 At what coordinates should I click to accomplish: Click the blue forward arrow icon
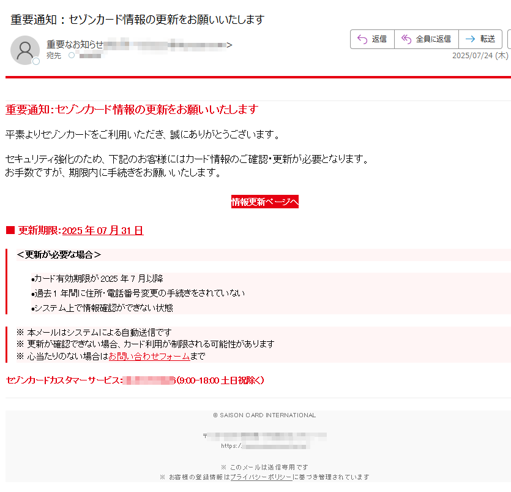470,39
